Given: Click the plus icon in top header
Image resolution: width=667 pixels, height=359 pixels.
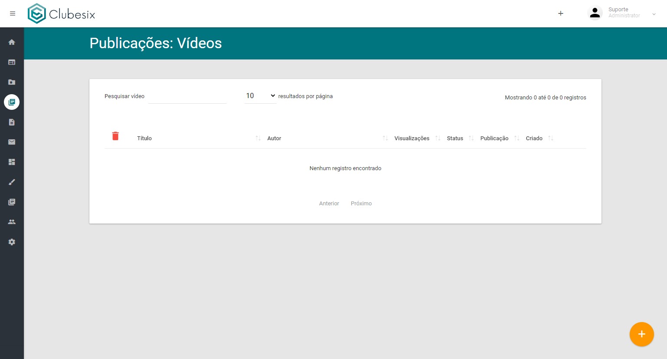Looking at the screenshot, I should click(561, 13).
